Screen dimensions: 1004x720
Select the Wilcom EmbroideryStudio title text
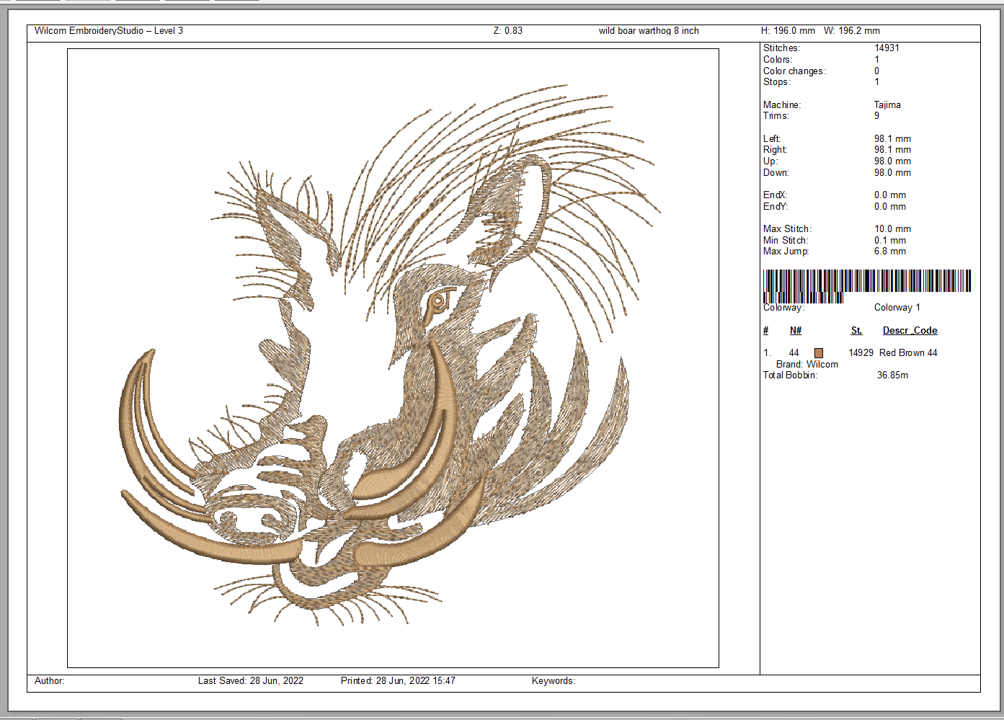(x=108, y=31)
